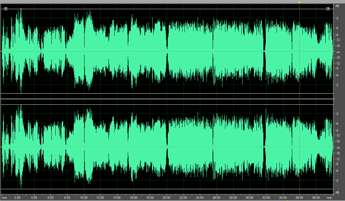Jump to 16:00 on the time ruler
This screenshot has height=201, width=345.
tap(133, 198)
